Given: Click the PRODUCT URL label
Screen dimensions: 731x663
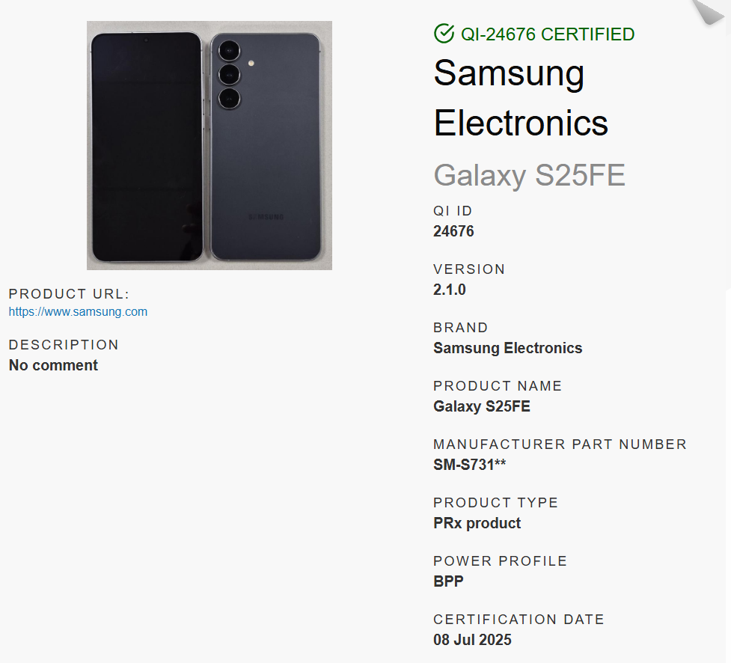Looking at the screenshot, I should click(69, 294).
